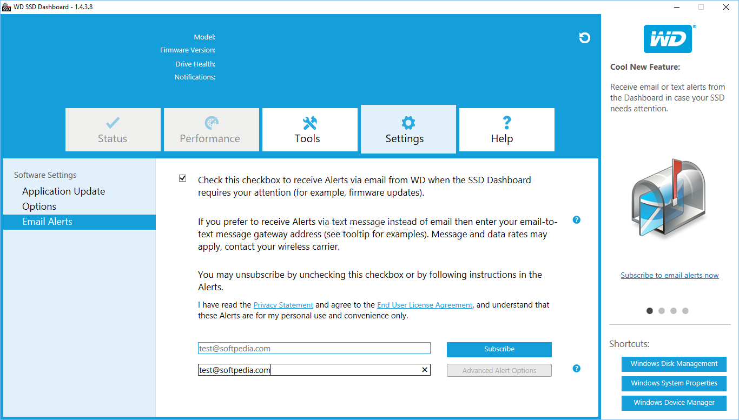The image size is (739, 420).
Task: Click the Firmware Version label
Action: [x=188, y=50]
